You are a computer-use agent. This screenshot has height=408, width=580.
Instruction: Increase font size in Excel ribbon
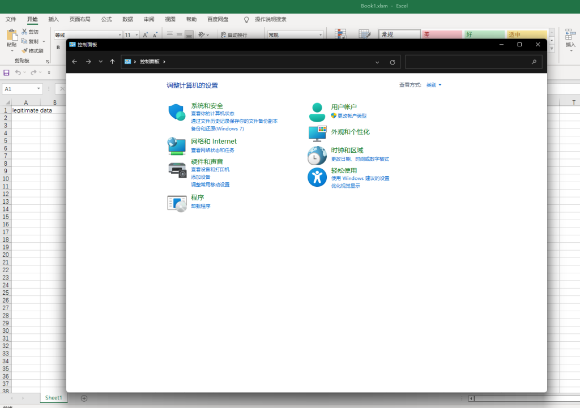coord(146,35)
